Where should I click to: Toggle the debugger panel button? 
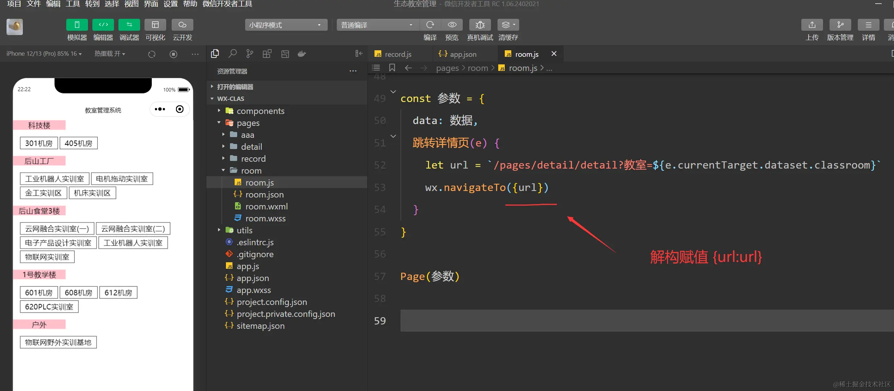[129, 25]
